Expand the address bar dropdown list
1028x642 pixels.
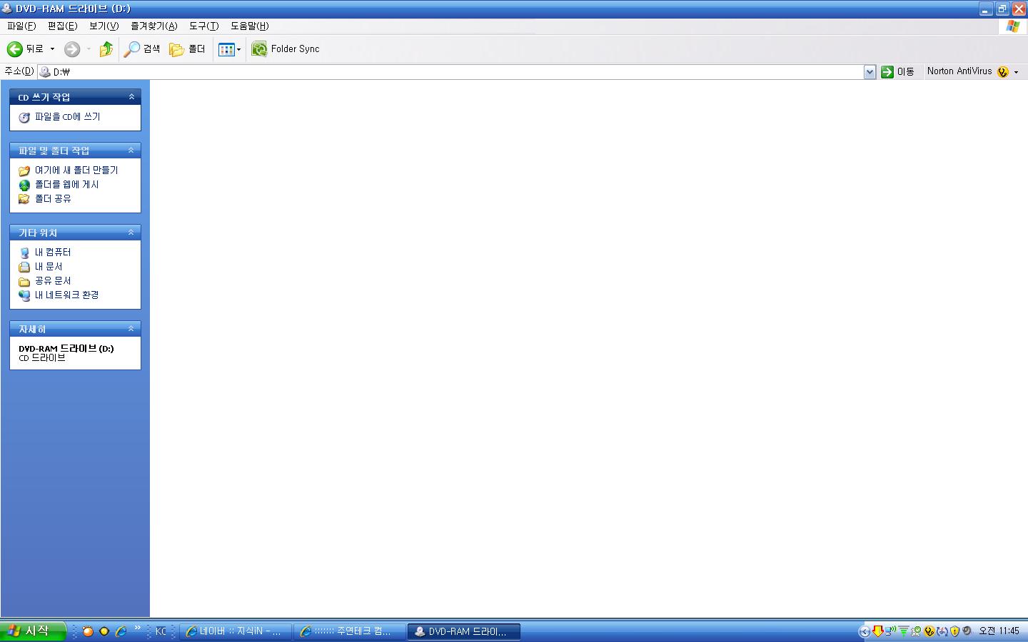(870, 72)
